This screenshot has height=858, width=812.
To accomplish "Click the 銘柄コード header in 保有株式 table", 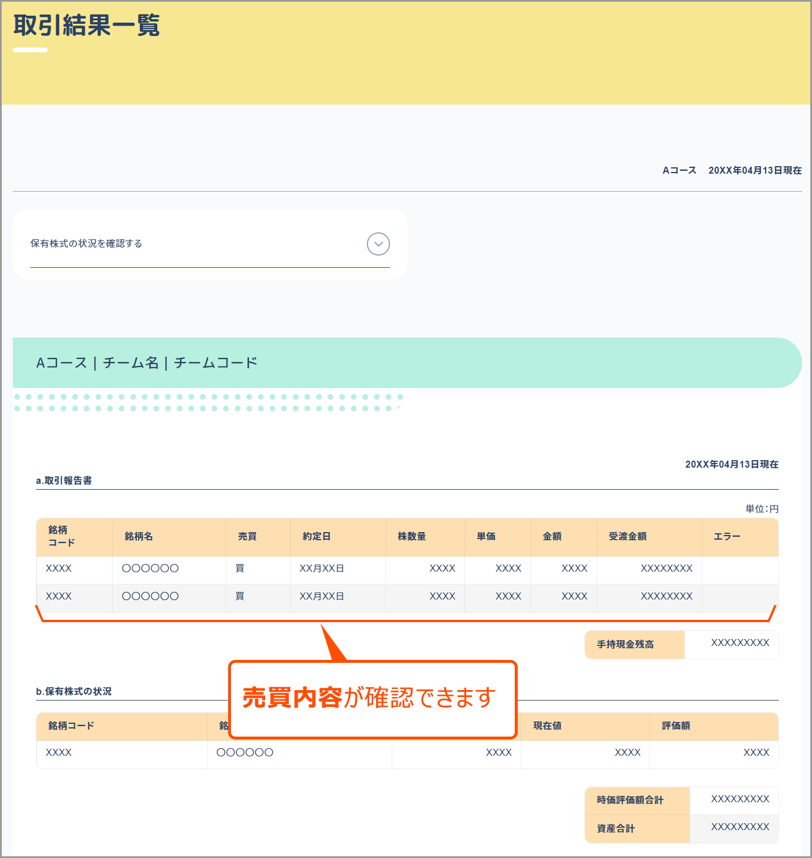I will point(71,726).
